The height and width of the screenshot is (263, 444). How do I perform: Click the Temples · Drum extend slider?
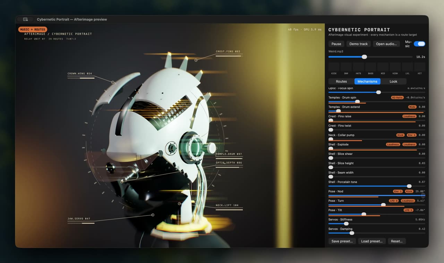click(x=377, y=111)
